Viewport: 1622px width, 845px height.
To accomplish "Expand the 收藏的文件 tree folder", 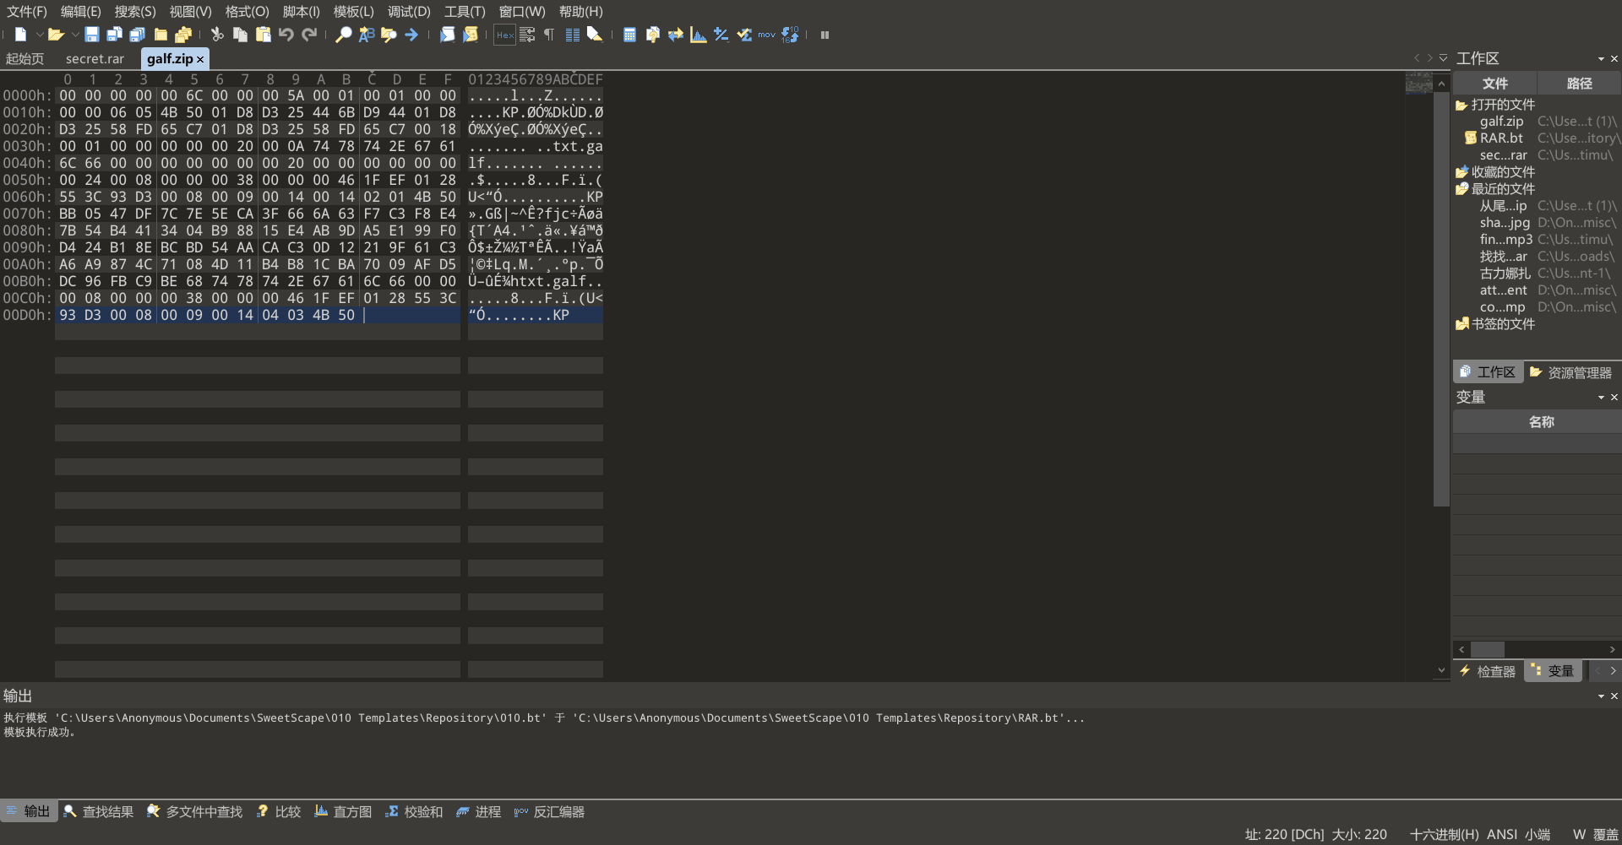I will [1461, 172].
